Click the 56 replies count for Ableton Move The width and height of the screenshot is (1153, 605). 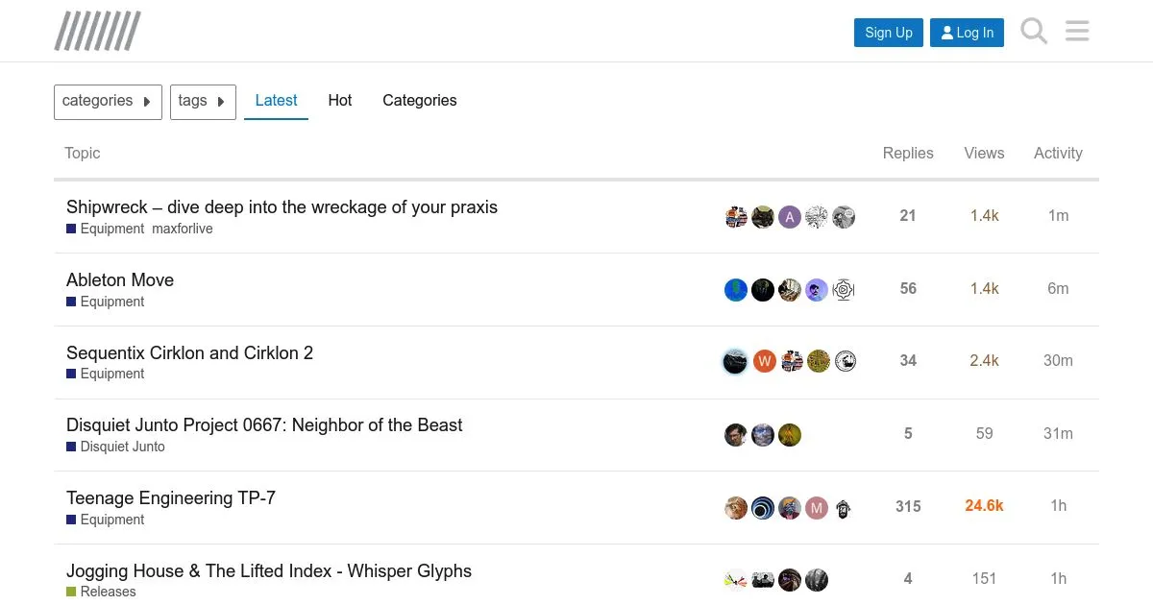pyautogui.click(x=908, y=289)
